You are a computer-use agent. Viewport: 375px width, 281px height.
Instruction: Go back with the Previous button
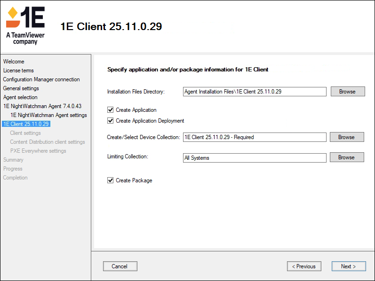[x=304, y=266]
